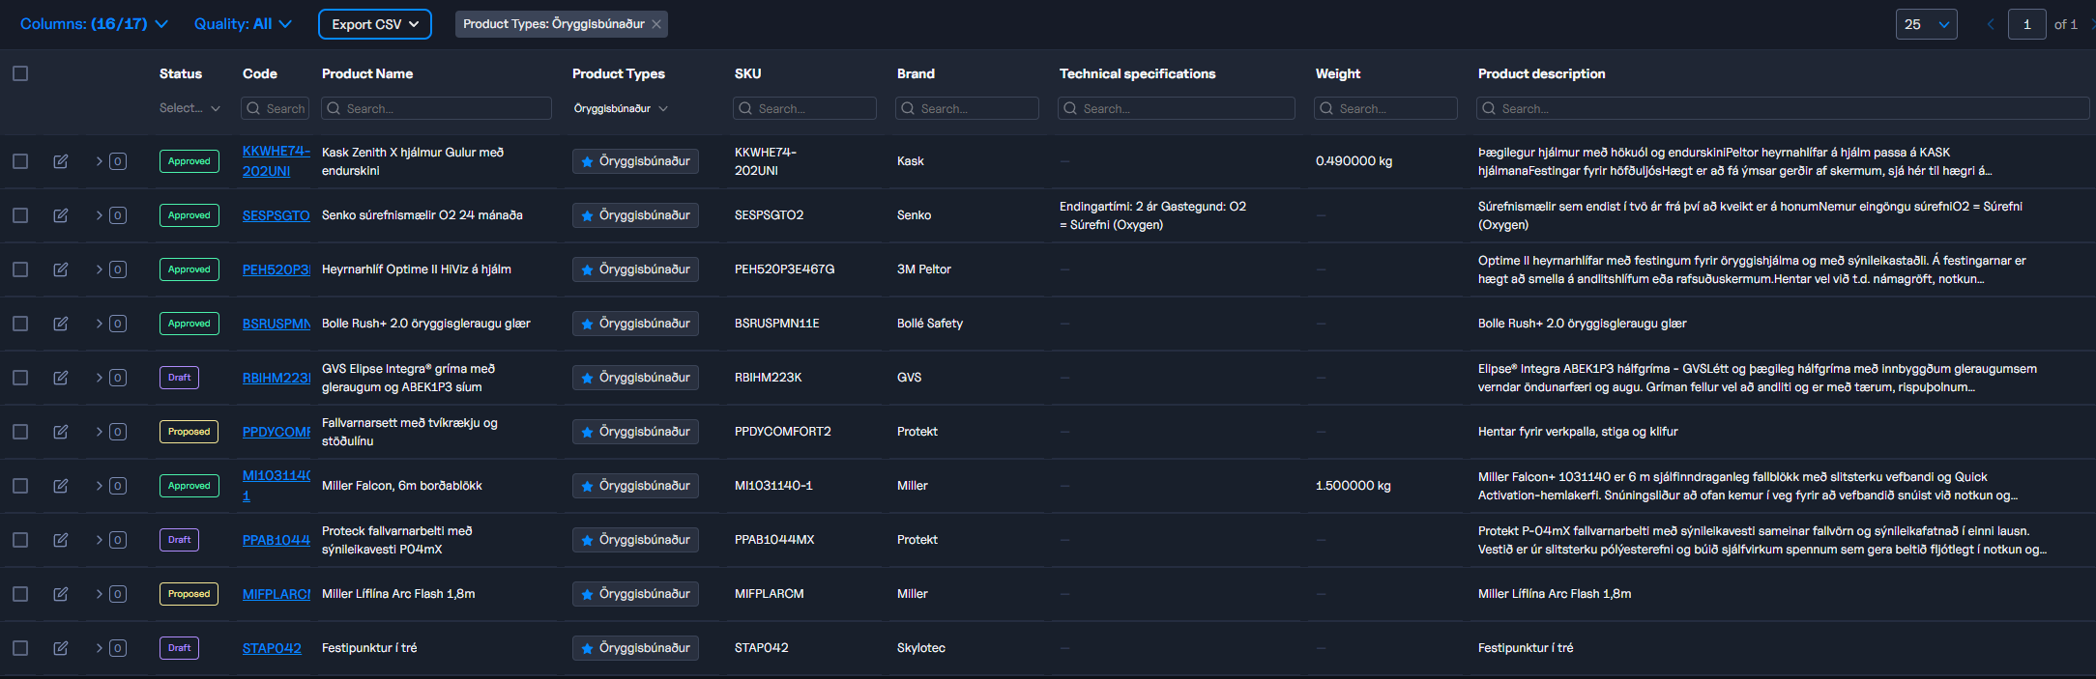2096x679 pixels.
Task: Select Miller Falcon 6m row checkbox
Action: click(x=20, y=486)
